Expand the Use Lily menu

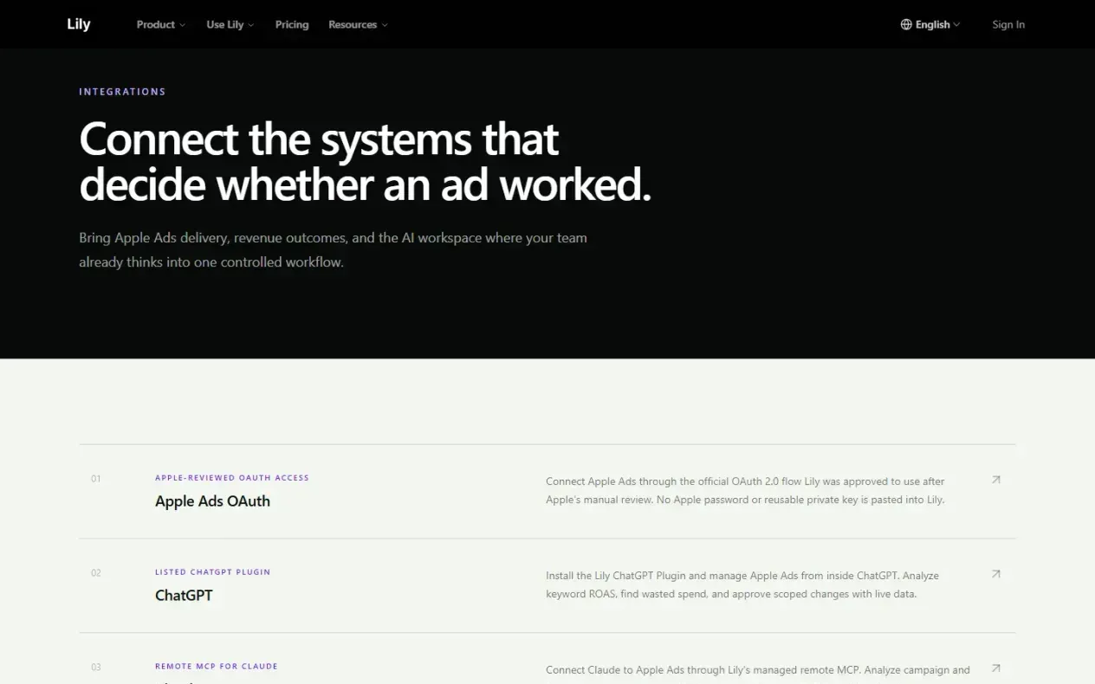point(230,24)
